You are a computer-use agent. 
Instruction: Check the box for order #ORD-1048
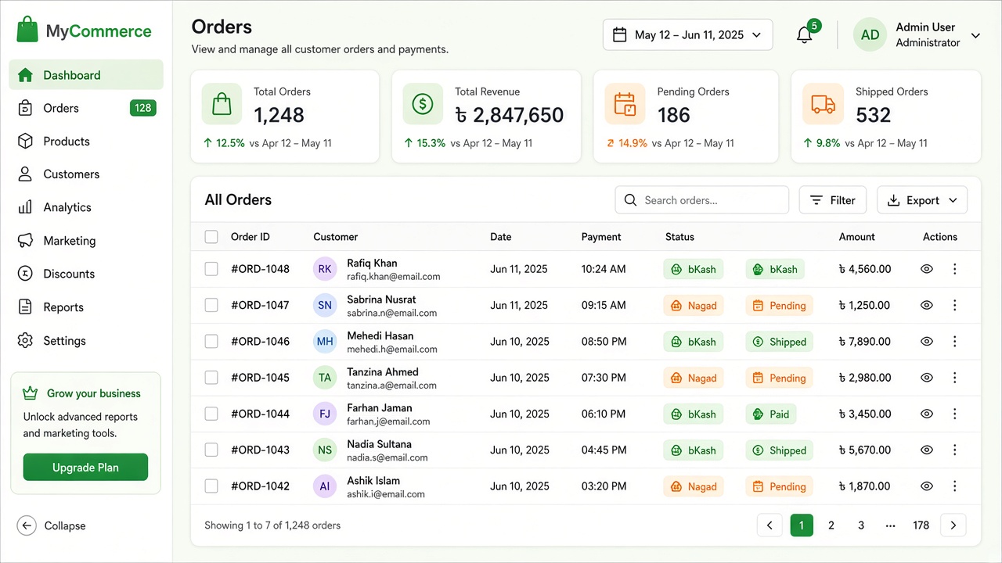tap(211, 269)
